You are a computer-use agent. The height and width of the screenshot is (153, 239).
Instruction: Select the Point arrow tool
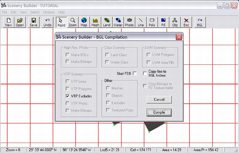pos(61,22)
